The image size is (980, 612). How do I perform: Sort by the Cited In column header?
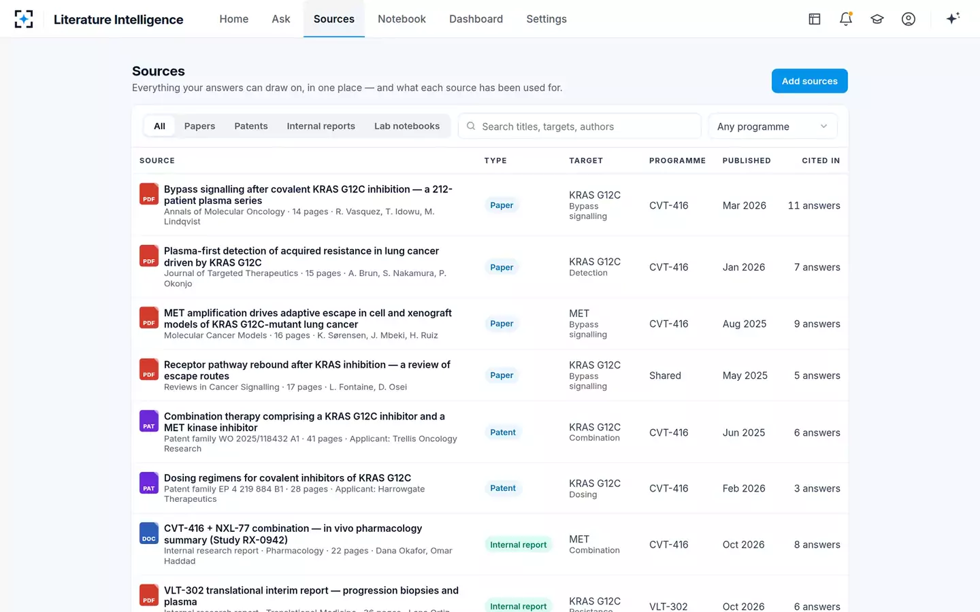click(x=821, y=160)
